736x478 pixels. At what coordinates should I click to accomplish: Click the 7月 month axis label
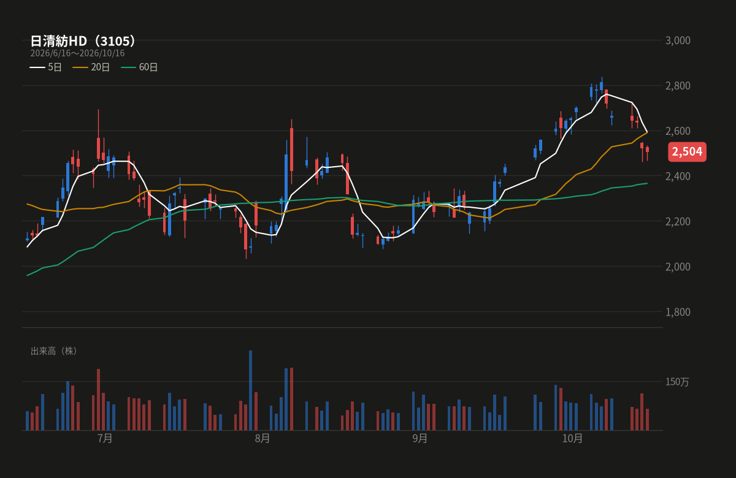tap(105, 438)
